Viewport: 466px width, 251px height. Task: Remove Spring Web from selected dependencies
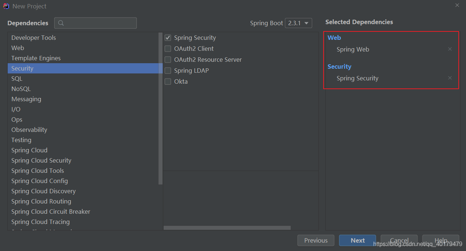tap(450, 49)
